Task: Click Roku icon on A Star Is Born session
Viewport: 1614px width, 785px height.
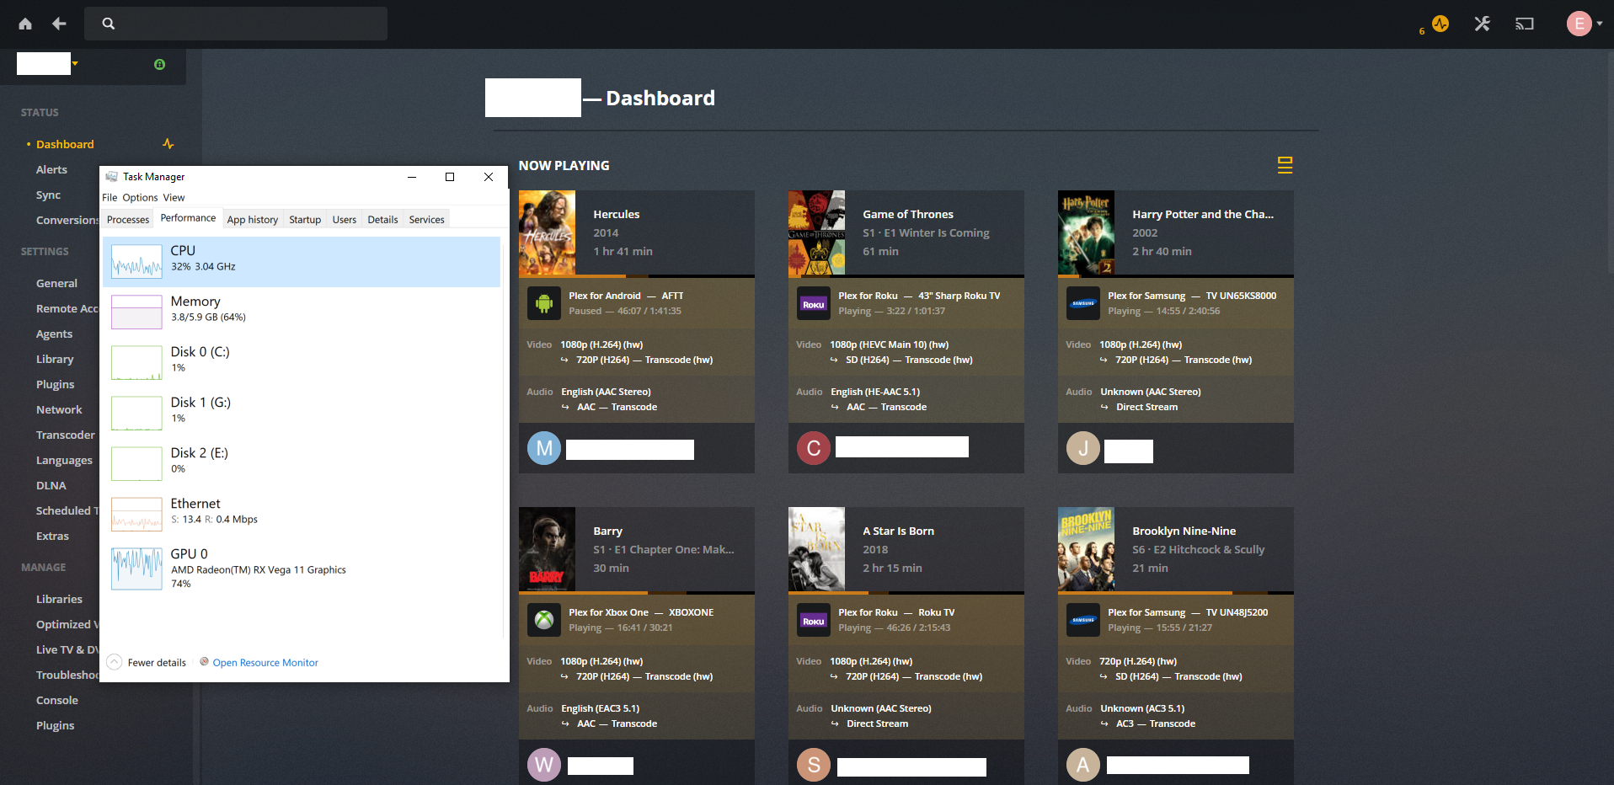Action: point(814,620)
